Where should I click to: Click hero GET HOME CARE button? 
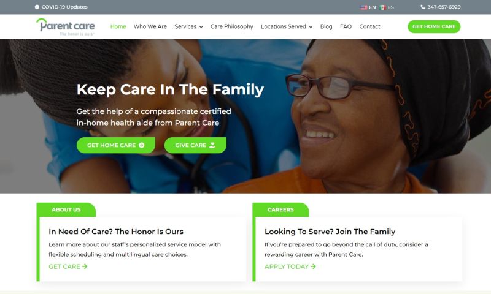pos(116,145)
